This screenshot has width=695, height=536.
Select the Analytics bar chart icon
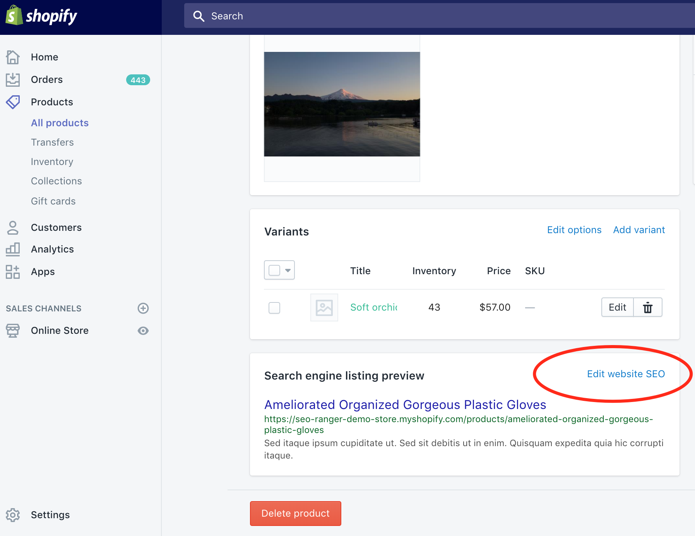click(13, 249)
